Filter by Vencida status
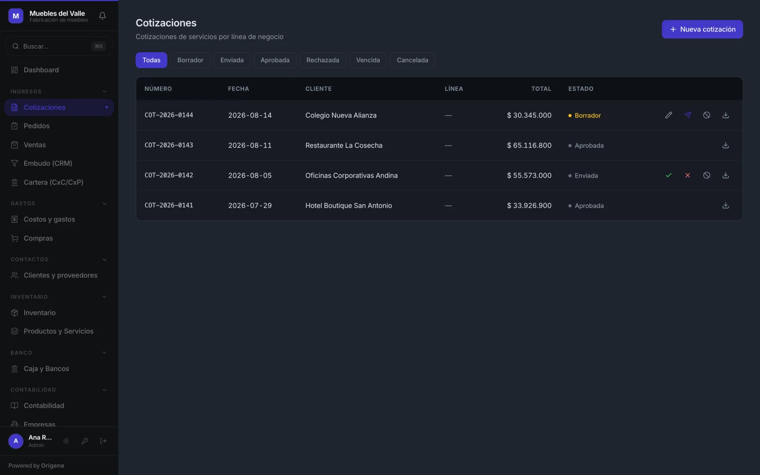This screenshot has height=475, width=760. 368,60
